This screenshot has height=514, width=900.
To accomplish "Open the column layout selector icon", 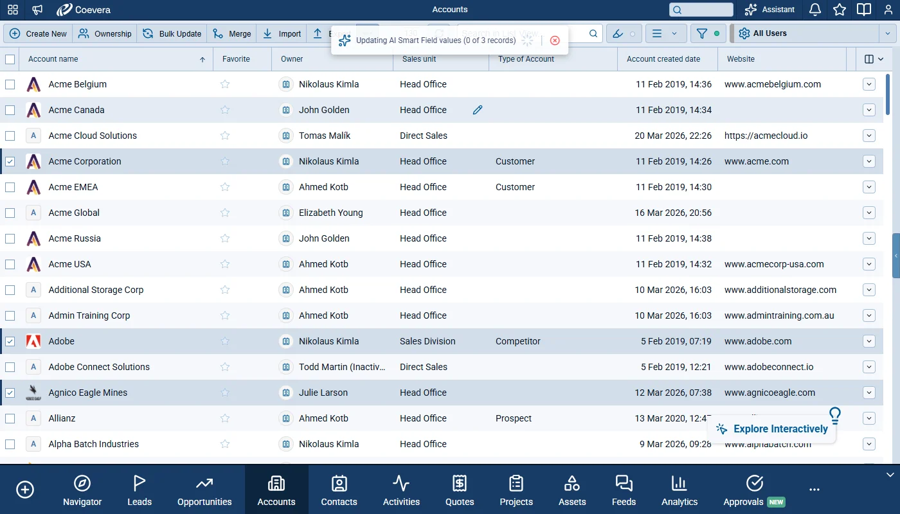I will [x=874, y=59].
